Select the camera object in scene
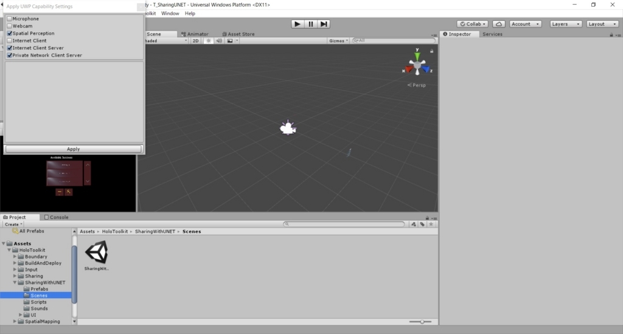The width and height of the screenshot is (623, 334). 288,128
